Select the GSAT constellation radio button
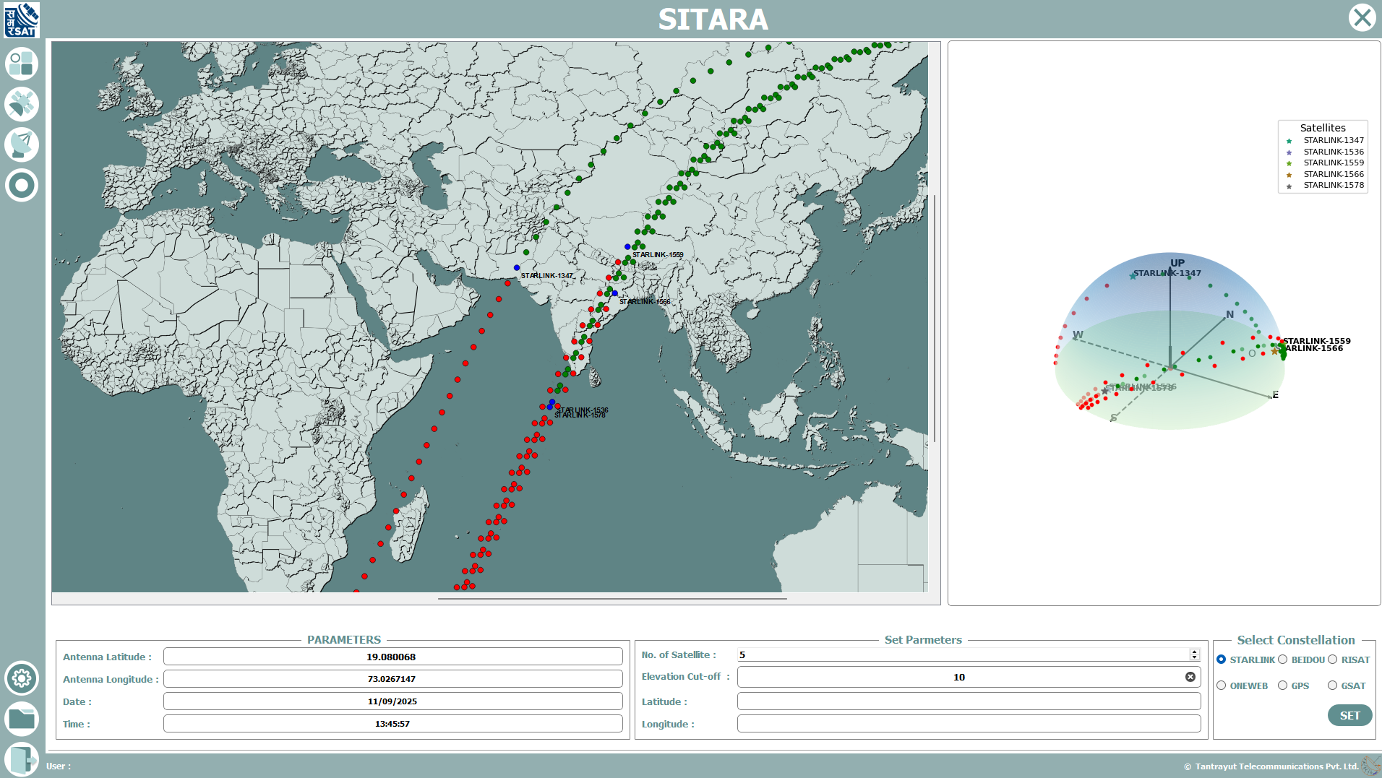Viewport: 1382px width, 778px height. (1332, 686)
